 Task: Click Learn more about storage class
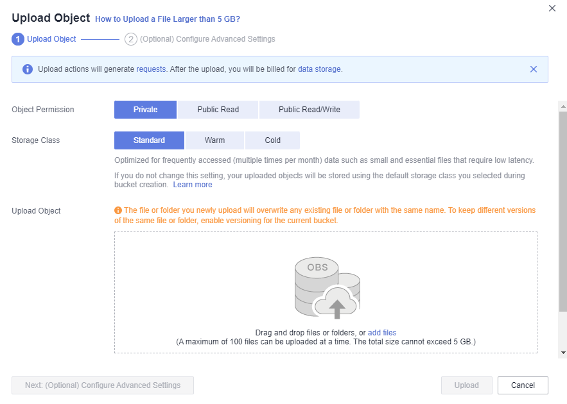click(x=193, y=185)
